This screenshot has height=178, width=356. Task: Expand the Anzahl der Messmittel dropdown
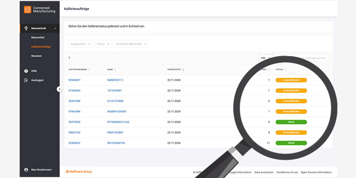point(131,44)
